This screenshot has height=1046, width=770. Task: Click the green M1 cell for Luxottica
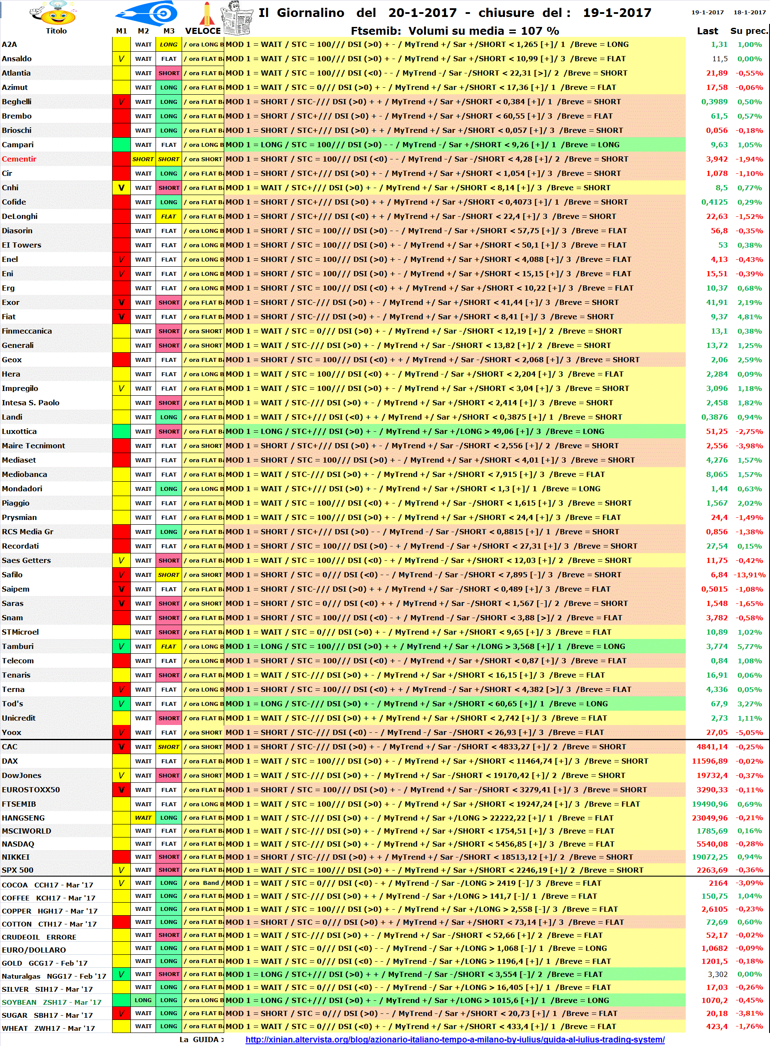pos(121,431)
